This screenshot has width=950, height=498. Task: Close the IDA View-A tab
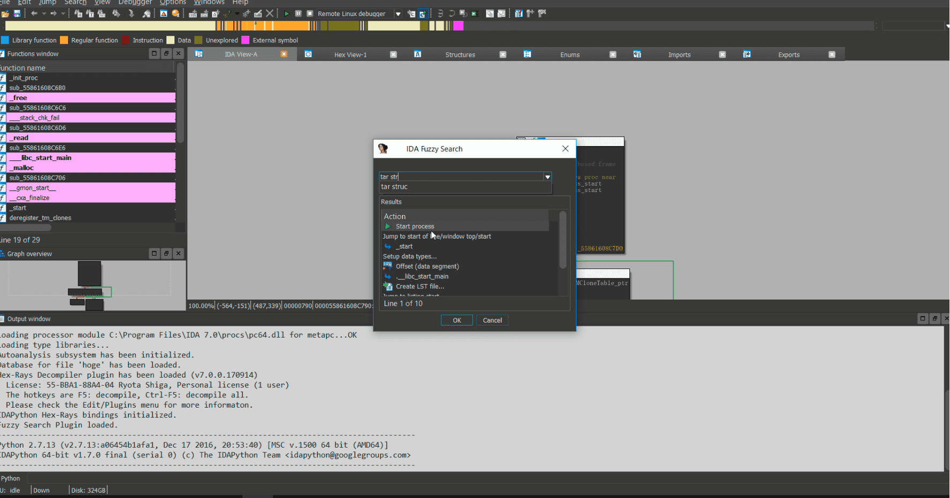(284, 54)
